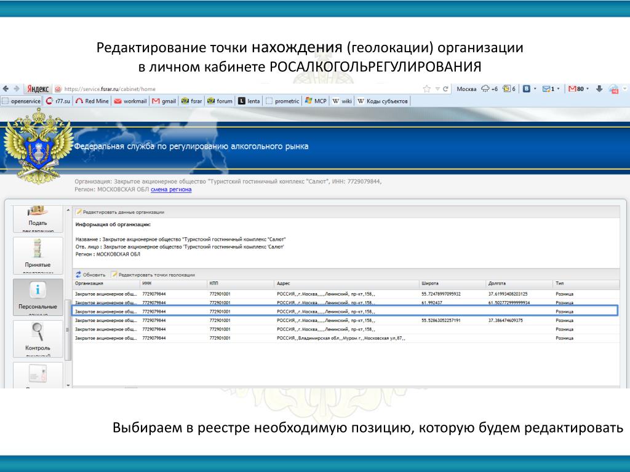
Task: Select the row with latitude 61.992437
Action: tap(346, 302)
